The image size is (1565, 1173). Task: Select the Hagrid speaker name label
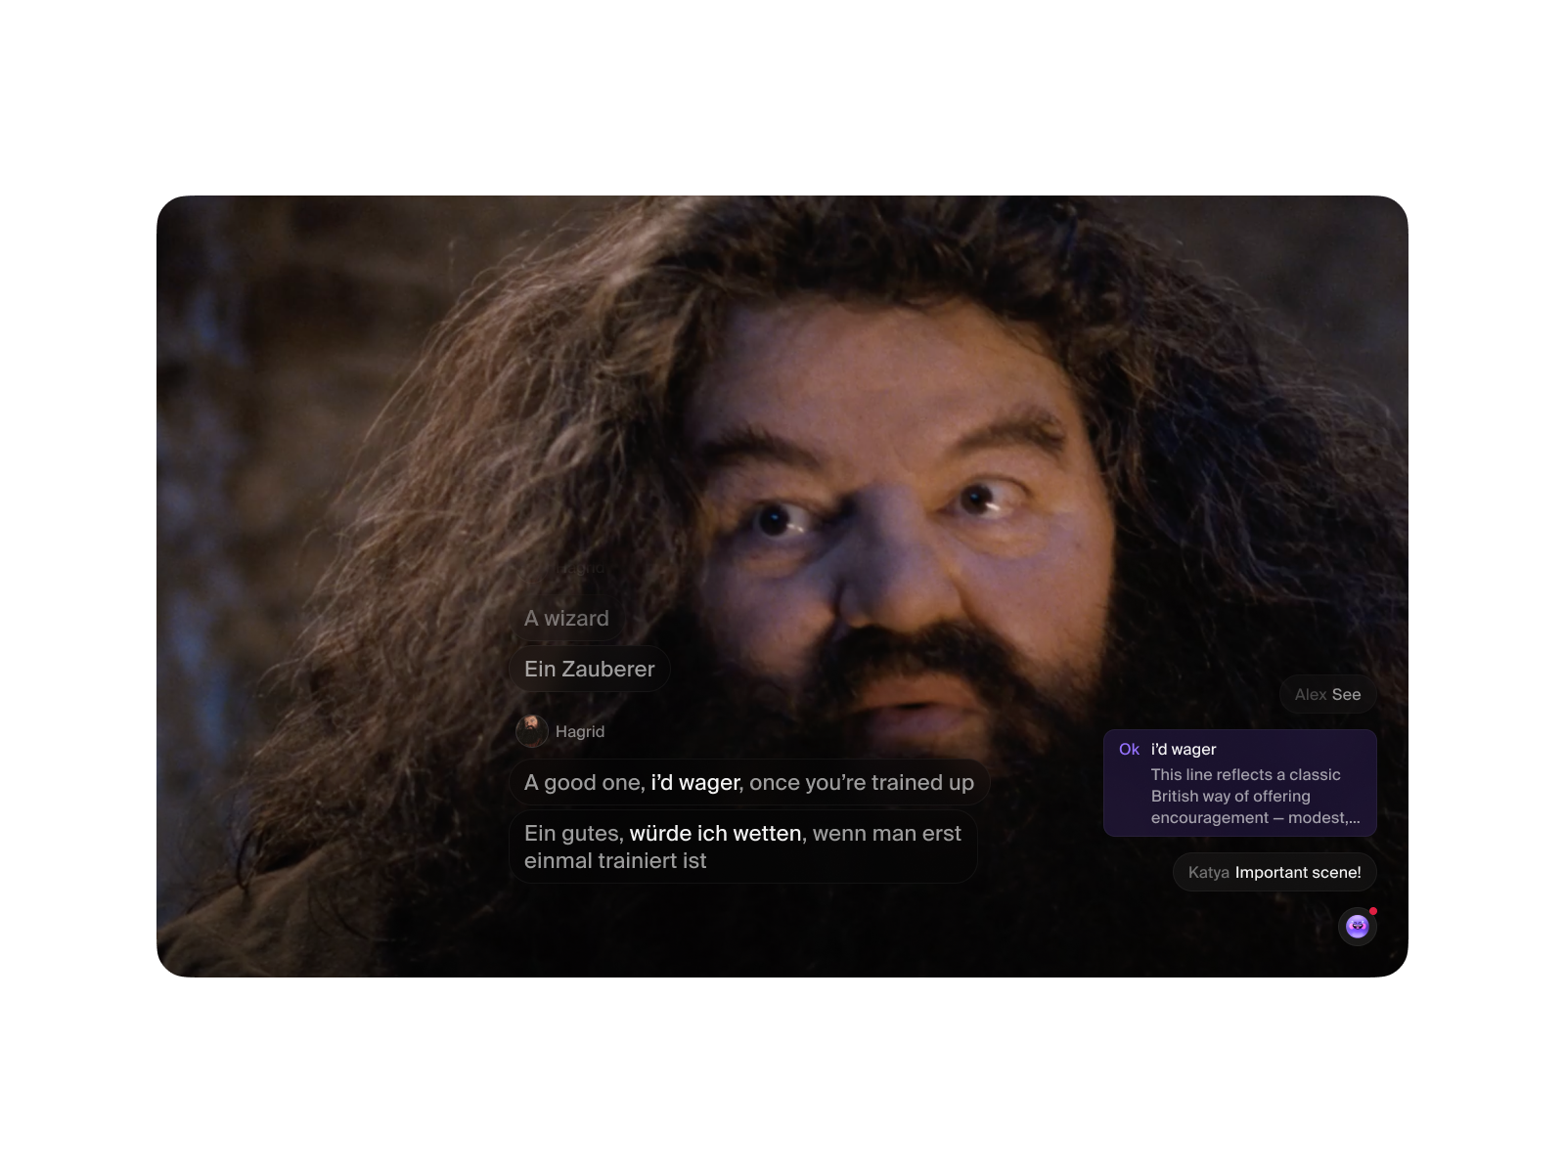[x=580, y=731]
